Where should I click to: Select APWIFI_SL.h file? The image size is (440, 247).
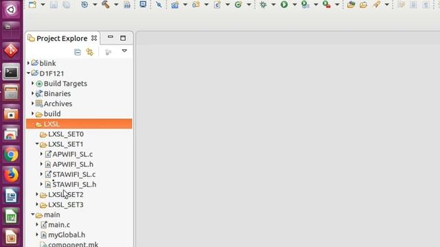click(x=69, y=165)
